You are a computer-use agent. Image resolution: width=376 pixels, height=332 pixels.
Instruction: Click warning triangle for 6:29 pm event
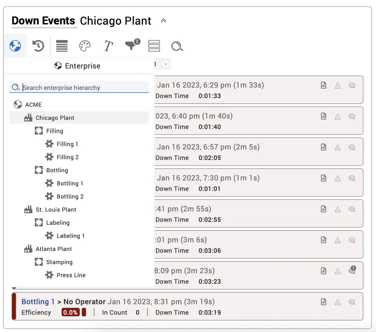(x=338, y=85)
